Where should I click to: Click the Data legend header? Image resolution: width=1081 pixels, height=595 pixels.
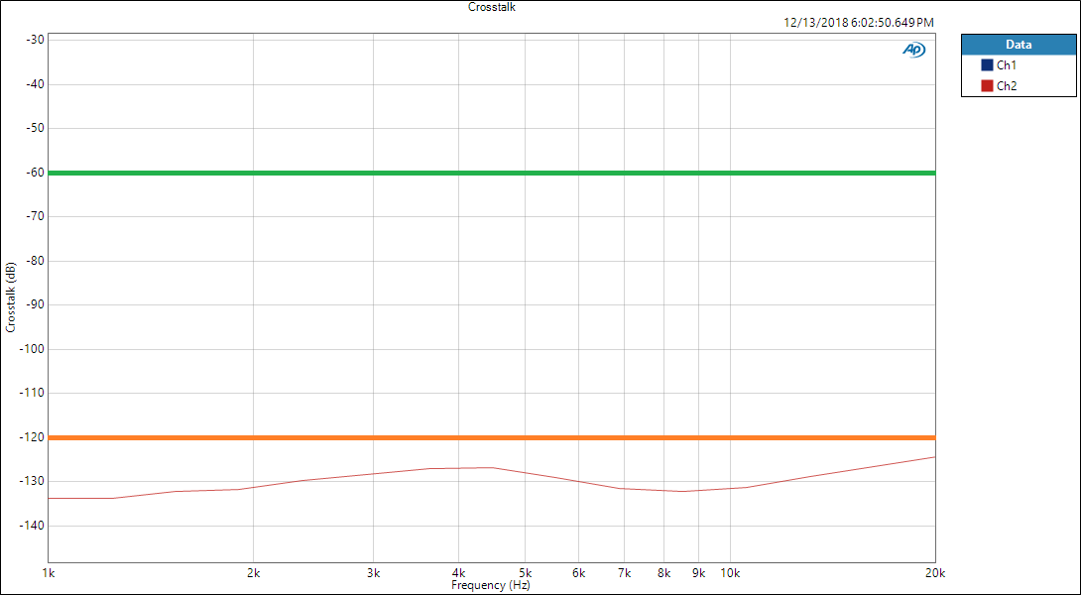coord(1019,45)
